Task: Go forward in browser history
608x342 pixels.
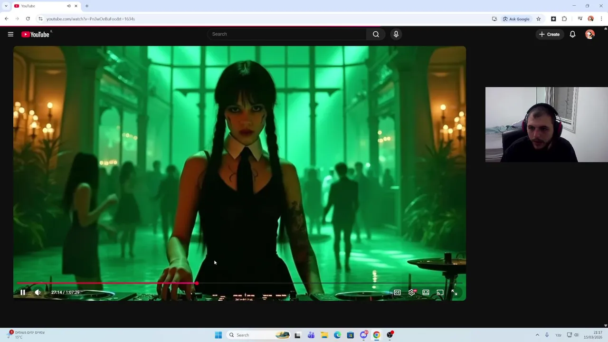Action: point(17,19)
